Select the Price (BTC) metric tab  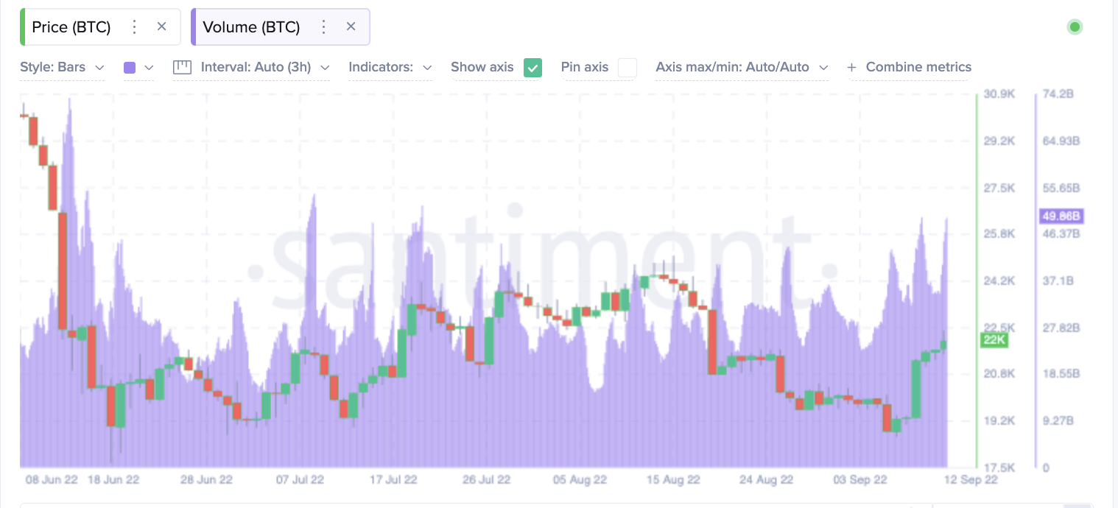coord(71,27)
